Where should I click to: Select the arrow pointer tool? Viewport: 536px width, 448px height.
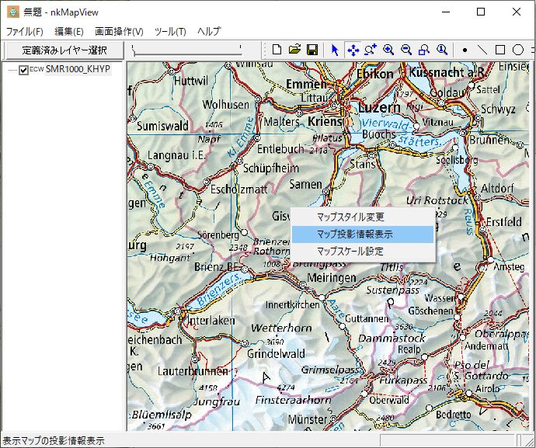(335, 50)
